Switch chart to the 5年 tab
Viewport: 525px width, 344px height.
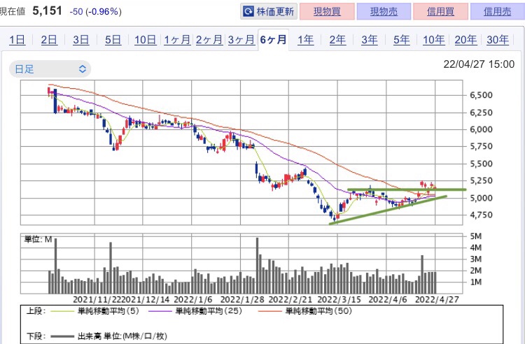[x=401, y=40]
